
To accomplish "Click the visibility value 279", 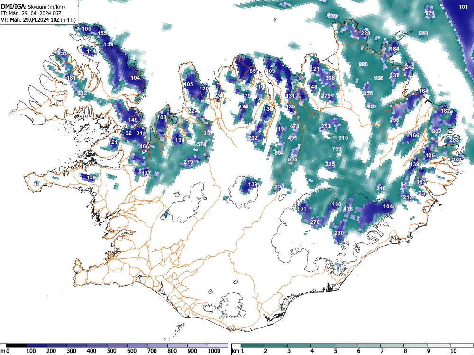I will pos(188,162).
